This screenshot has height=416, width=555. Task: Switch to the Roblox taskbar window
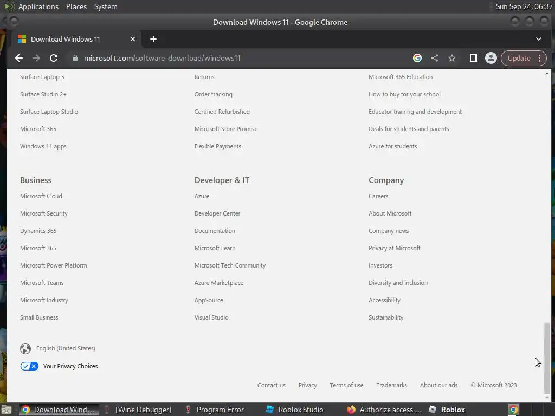coord(447,409)
